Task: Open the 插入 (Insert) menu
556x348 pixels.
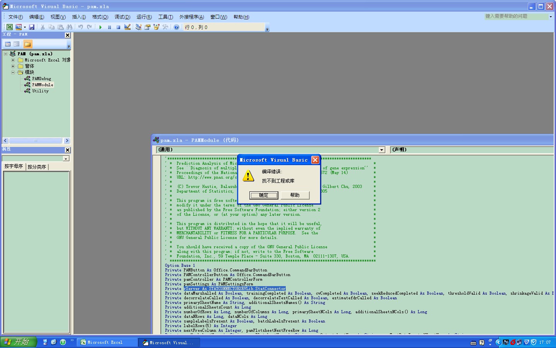Action: [x=79, y=17]
